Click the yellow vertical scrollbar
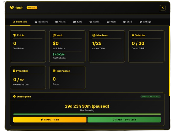Screen dimensions: 172x131 tap(169, 61)
